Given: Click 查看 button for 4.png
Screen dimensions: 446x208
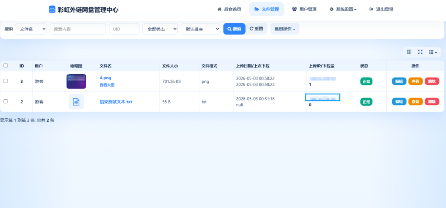Looking at the screenshot, I should point(416,81).
